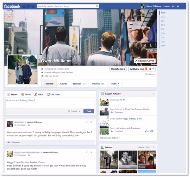Expand More Recent Activity
Viewport: 190px width, 177px height.
(x=110, y=138)
